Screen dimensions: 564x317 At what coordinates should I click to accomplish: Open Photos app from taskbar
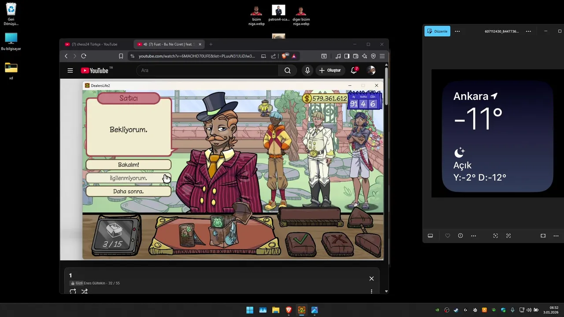pyautogui.click(x=315, y=310)
